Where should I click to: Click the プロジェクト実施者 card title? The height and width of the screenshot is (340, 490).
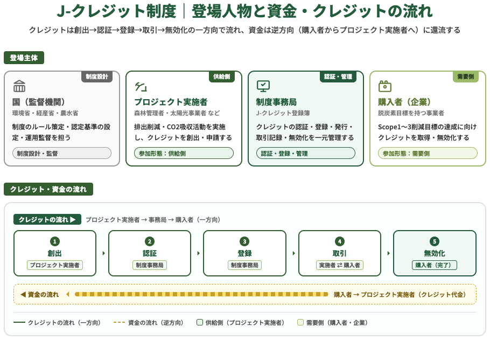(171, 102)
